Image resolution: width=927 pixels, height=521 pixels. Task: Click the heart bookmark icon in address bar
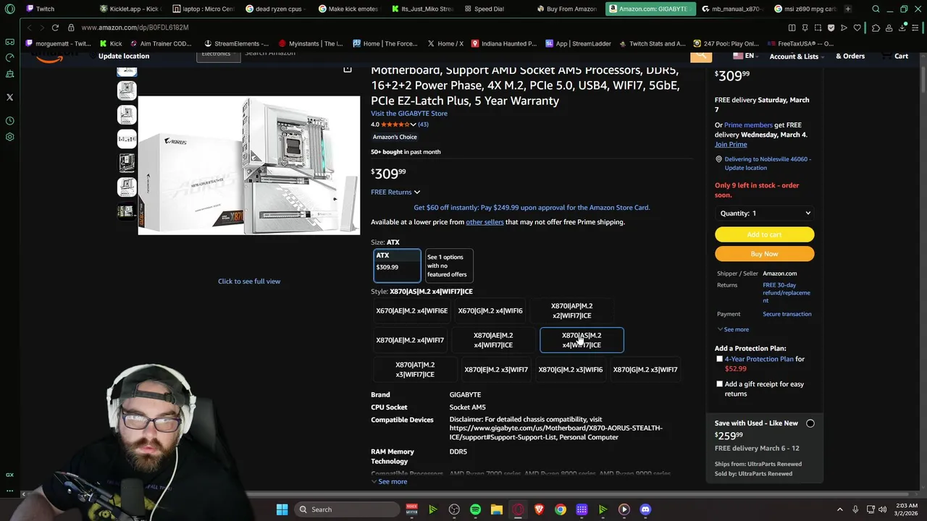click(x=857, y=27)
